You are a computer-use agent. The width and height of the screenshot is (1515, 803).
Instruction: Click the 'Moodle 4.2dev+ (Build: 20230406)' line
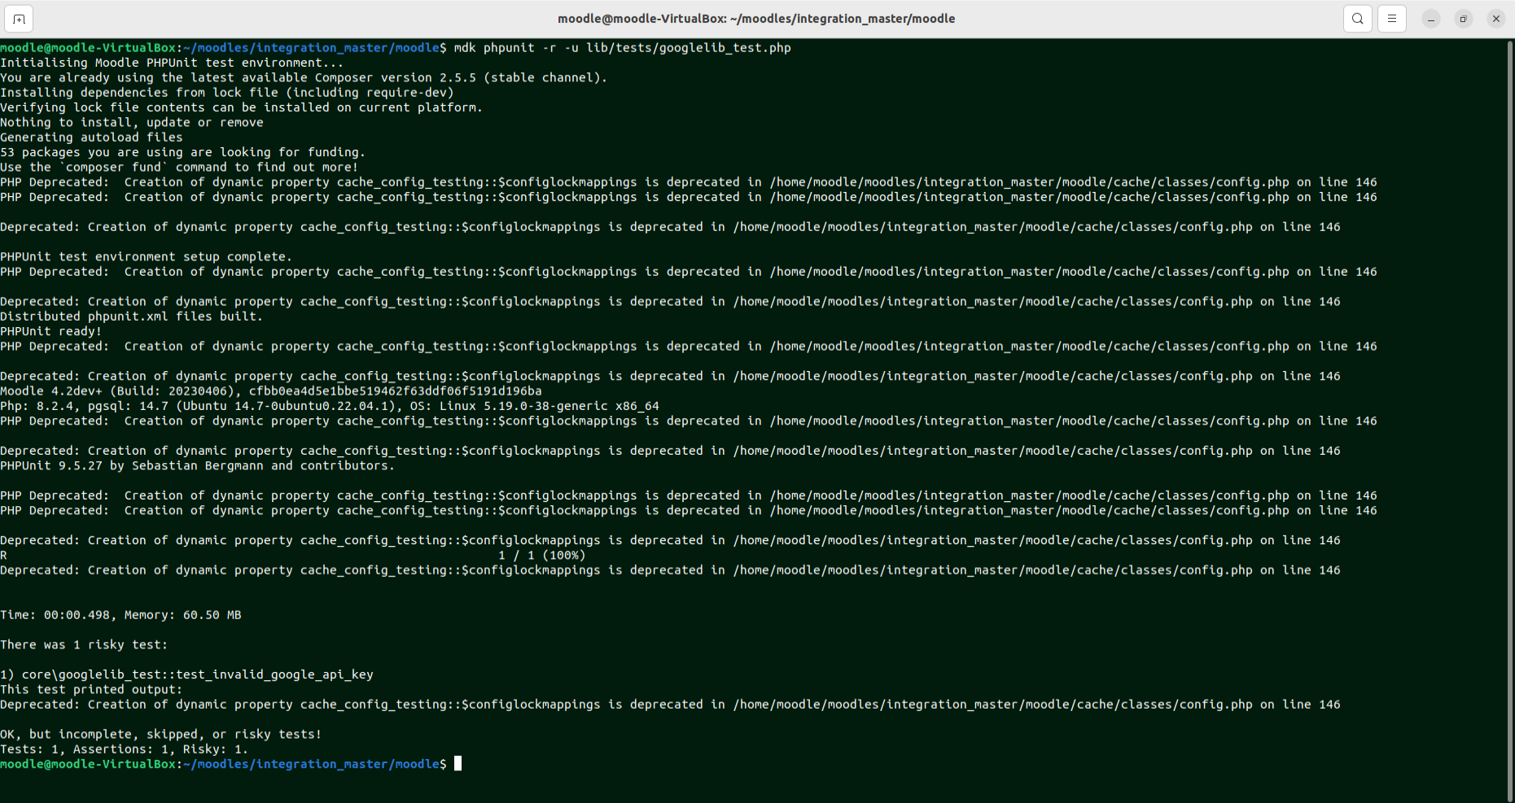(x=270, y=391)
